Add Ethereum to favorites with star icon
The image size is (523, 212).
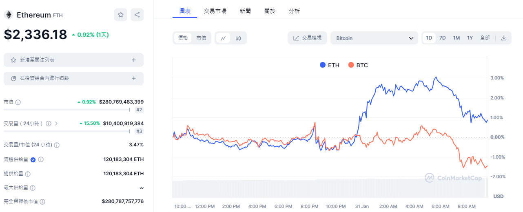coord(121,15)
